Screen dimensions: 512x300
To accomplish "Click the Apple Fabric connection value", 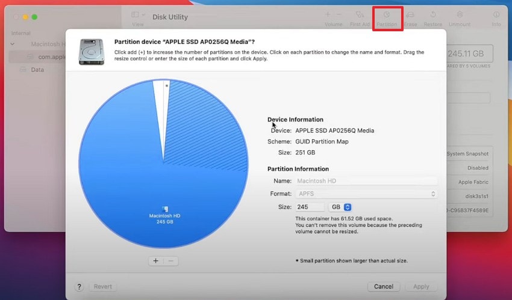I will [473, 182].
